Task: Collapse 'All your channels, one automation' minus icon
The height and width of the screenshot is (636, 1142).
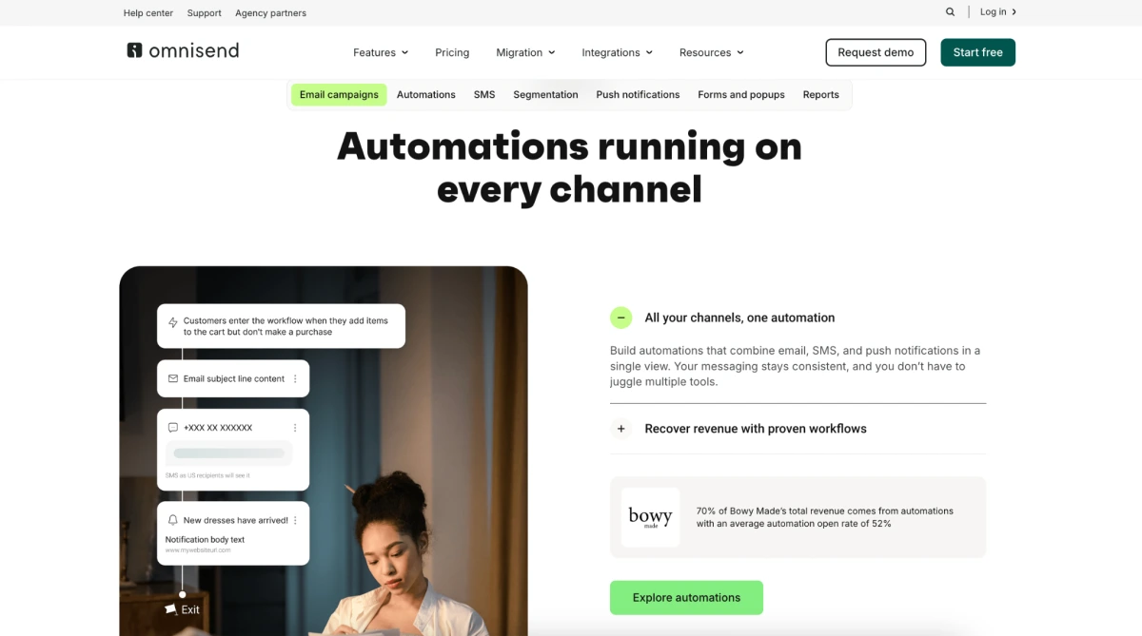Action: (621, 318)
